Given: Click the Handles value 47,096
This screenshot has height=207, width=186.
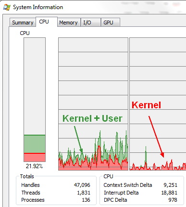Looking at the screenshot, I should [x=82, y=185].
